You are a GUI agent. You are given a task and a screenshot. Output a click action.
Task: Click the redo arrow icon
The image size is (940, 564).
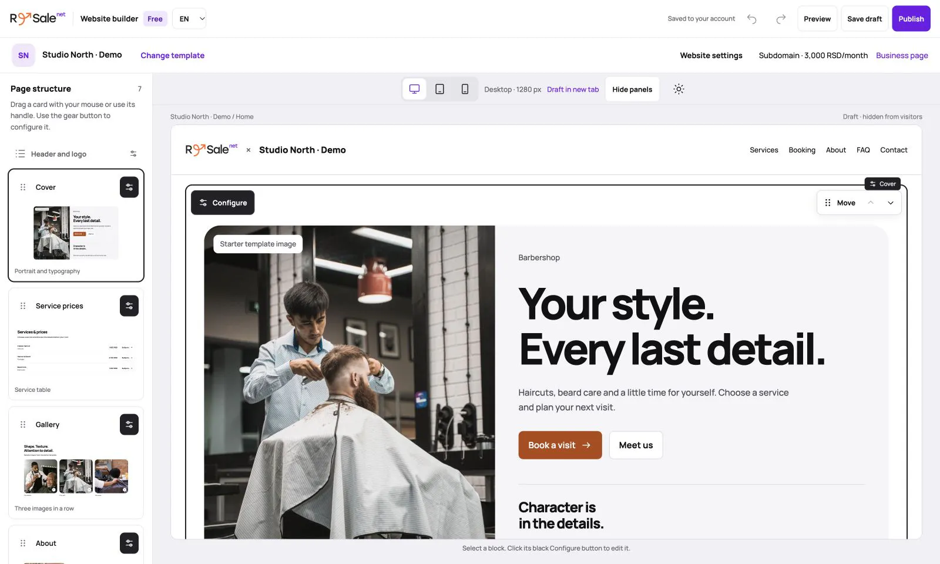coord(781,19)
